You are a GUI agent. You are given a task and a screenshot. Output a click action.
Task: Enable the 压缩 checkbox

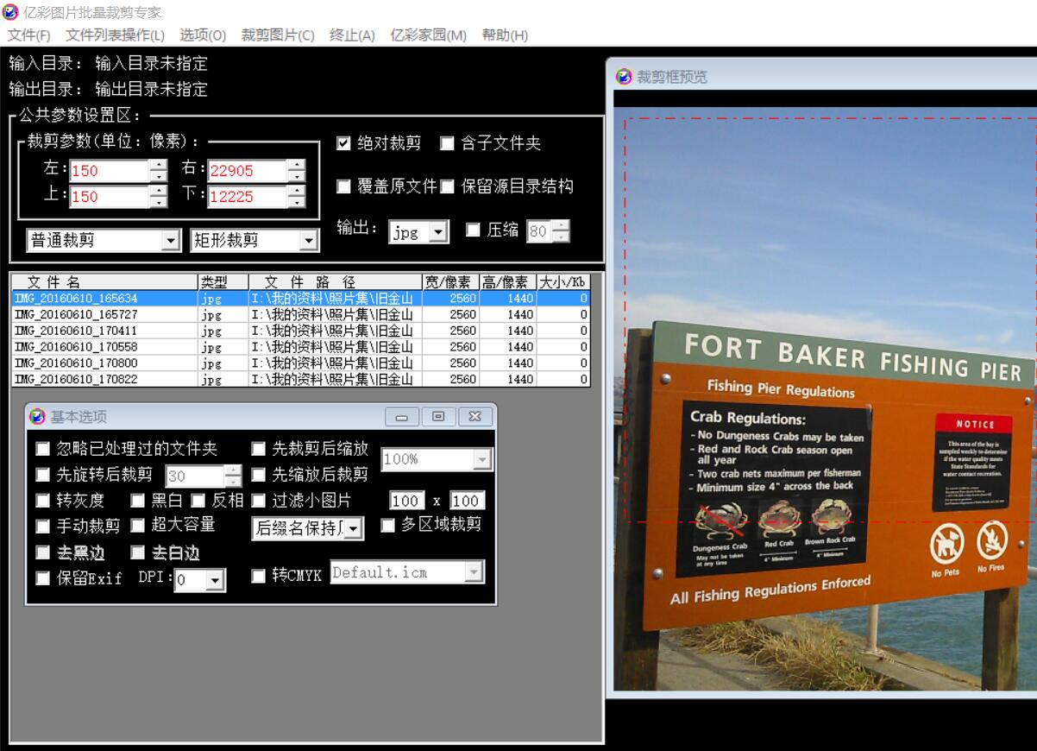point(473,230)
